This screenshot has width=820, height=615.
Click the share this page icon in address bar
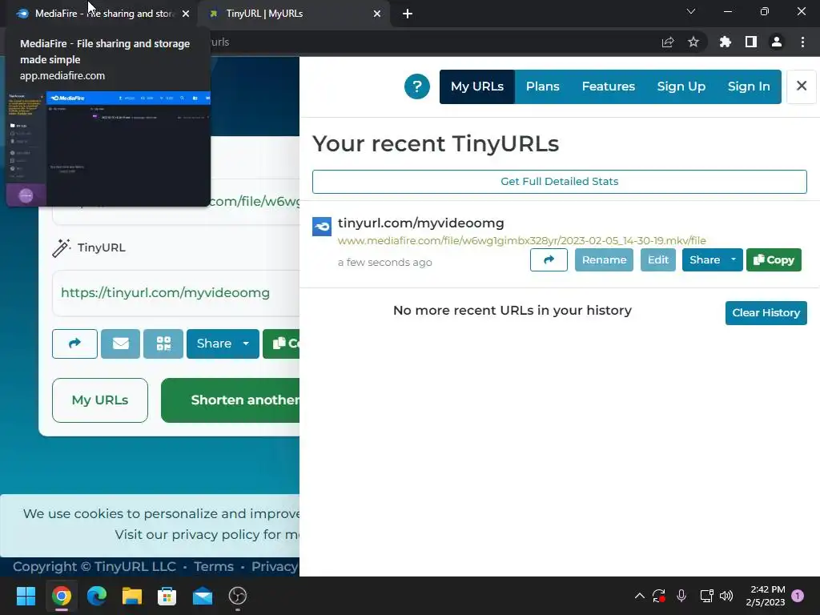coord(668,42)
